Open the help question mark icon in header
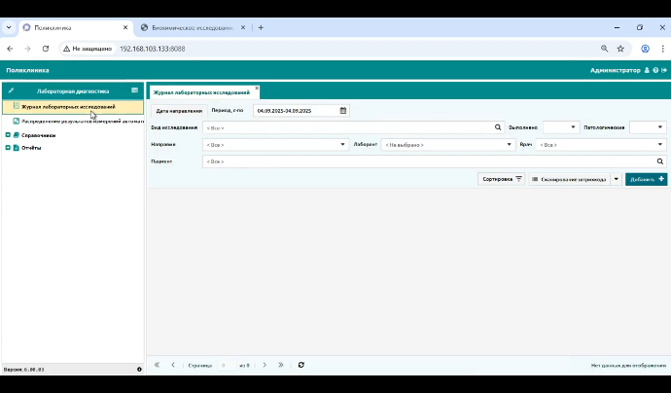The height and width of the screenshot is (393, 671). point(655,70)
